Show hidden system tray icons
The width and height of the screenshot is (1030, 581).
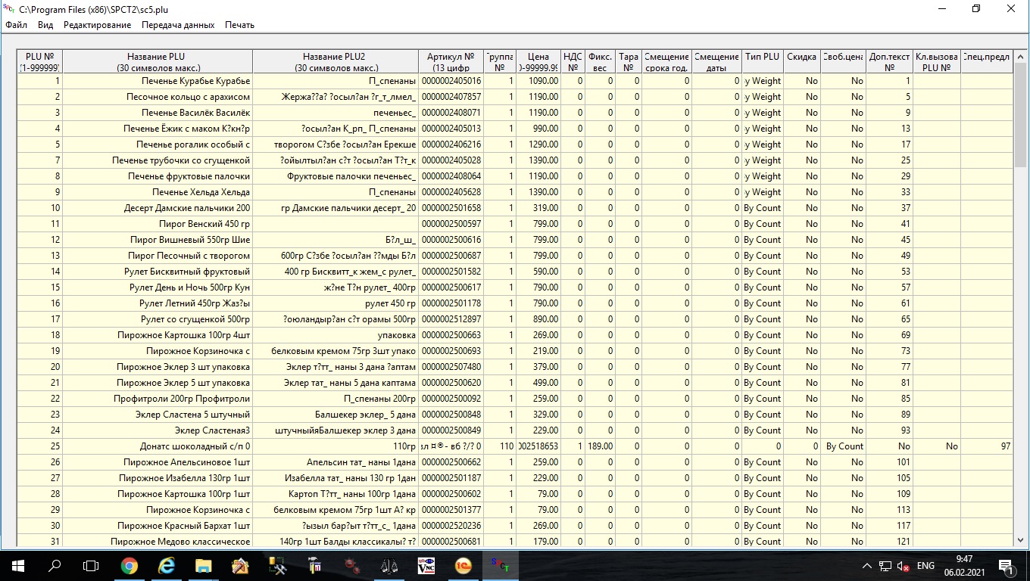(x=867, y=566)
